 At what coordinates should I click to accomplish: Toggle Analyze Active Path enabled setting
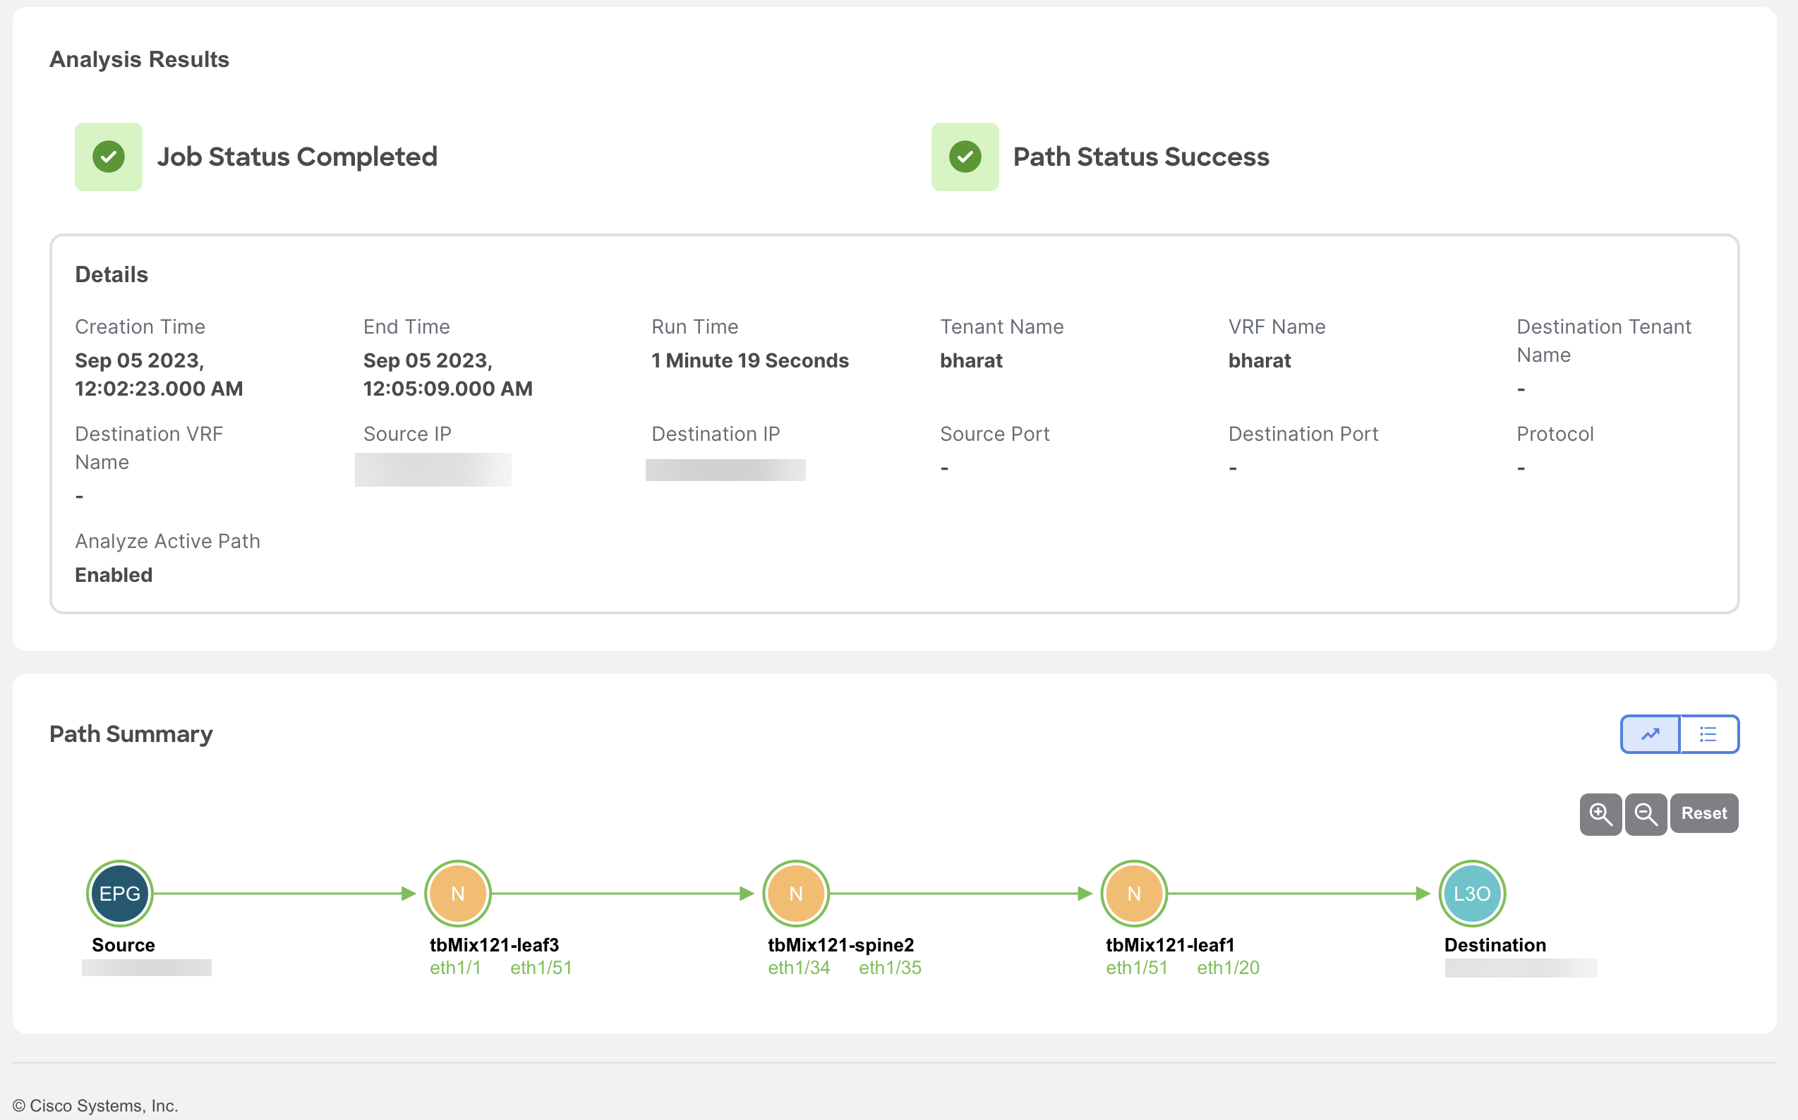[x=114, y=574]
